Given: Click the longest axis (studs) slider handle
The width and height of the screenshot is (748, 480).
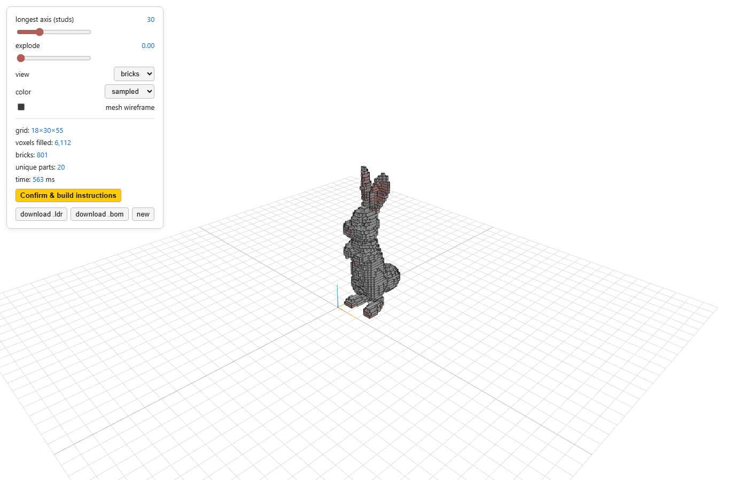Looking at the screenshot, I should pyautogui.click(x=40, y=32).
